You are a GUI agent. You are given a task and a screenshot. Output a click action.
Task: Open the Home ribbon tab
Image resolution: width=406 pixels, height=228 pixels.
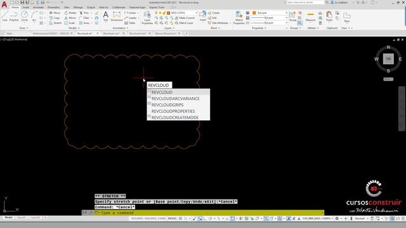click(15, 7)
